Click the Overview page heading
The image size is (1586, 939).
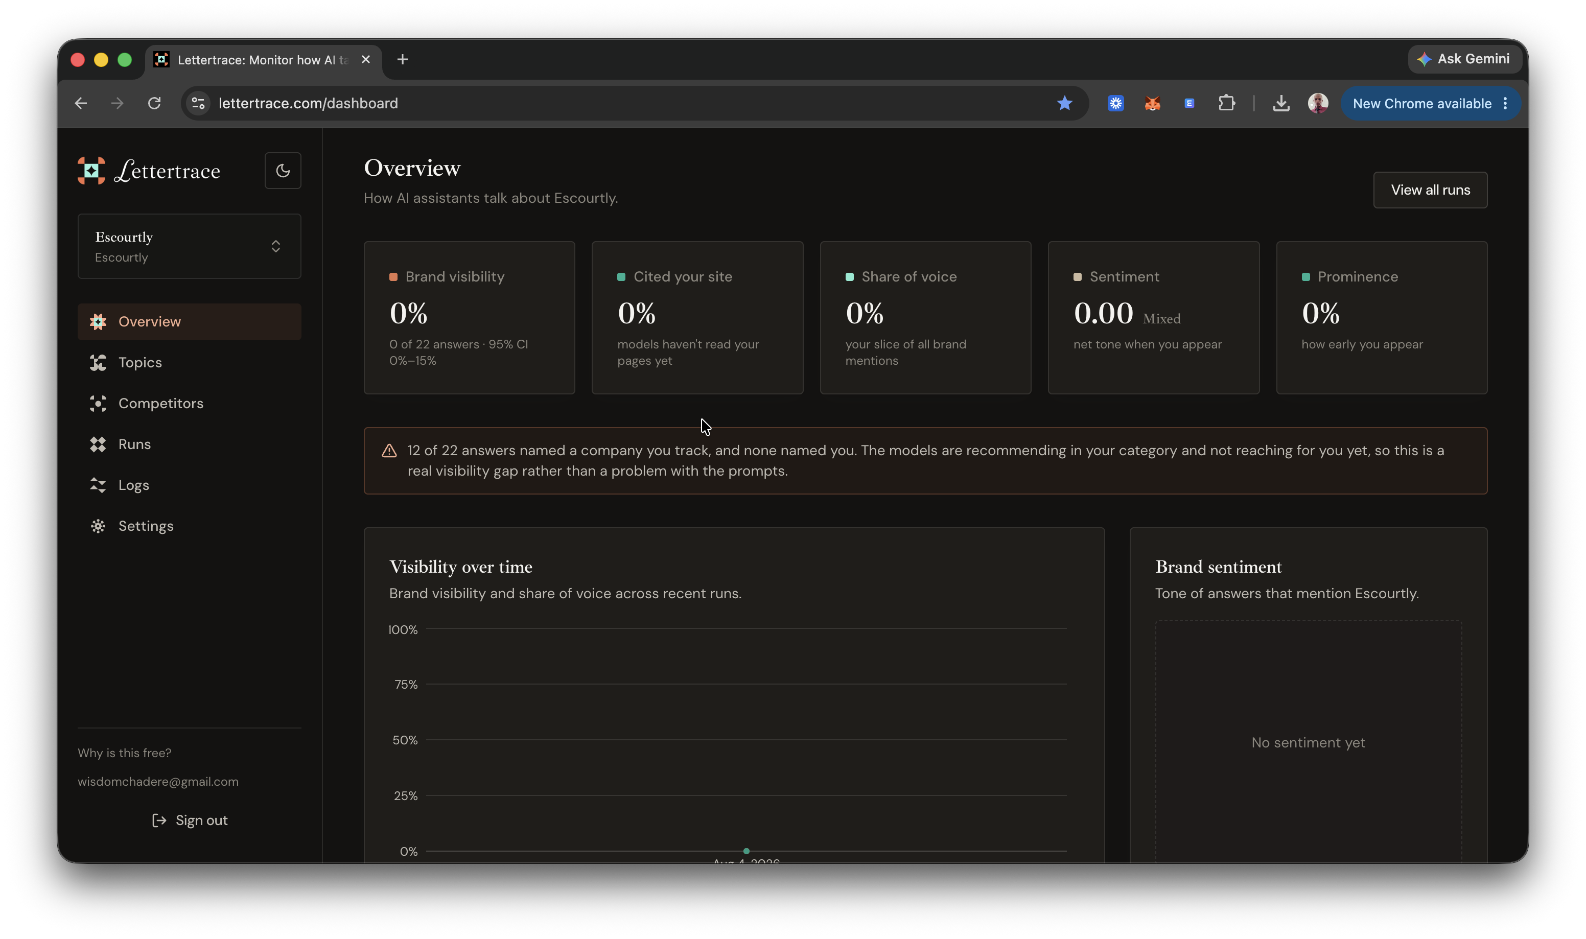(x=412, y=168)
